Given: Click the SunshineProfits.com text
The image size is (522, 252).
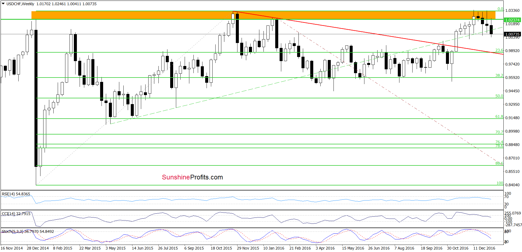Looking at the screenshot, I should 192,177.
